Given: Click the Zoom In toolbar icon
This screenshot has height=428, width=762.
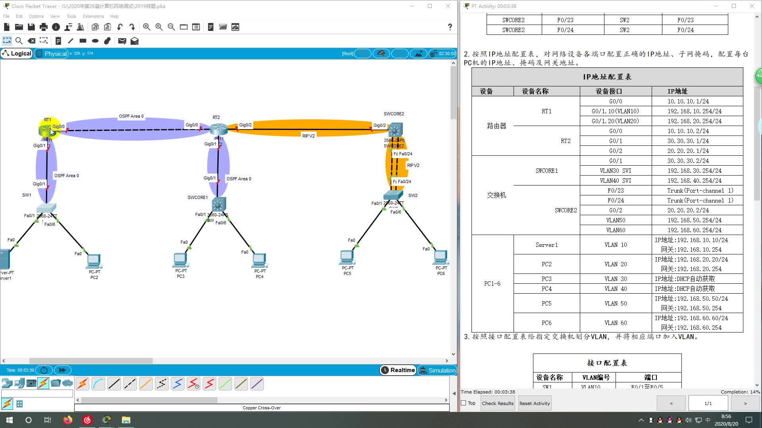Looking at the screenshot, I should [146, 27].
